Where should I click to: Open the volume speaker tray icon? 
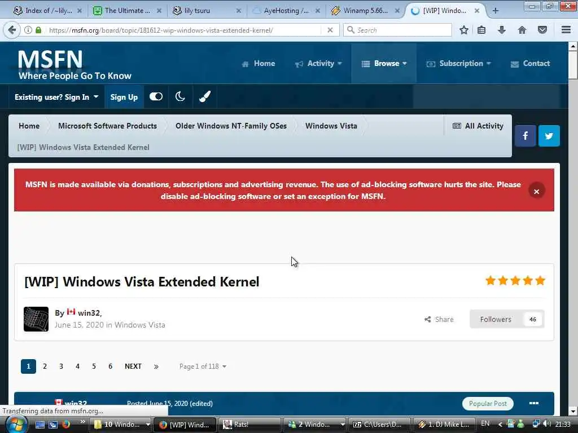547,424
